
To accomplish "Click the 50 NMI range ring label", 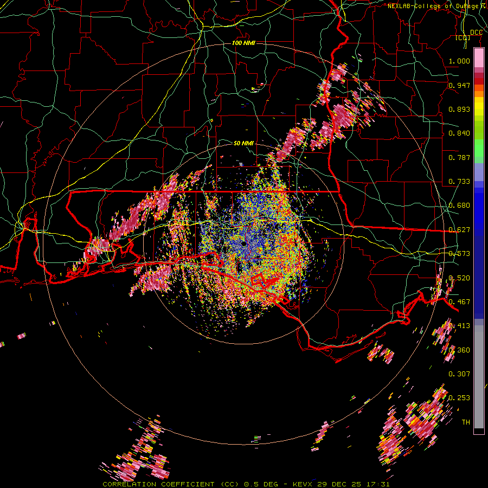I will click(x=243, y=143).
